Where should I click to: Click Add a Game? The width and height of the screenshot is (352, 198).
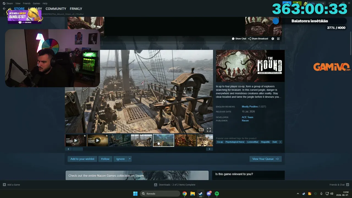click(x=11, y=185)
